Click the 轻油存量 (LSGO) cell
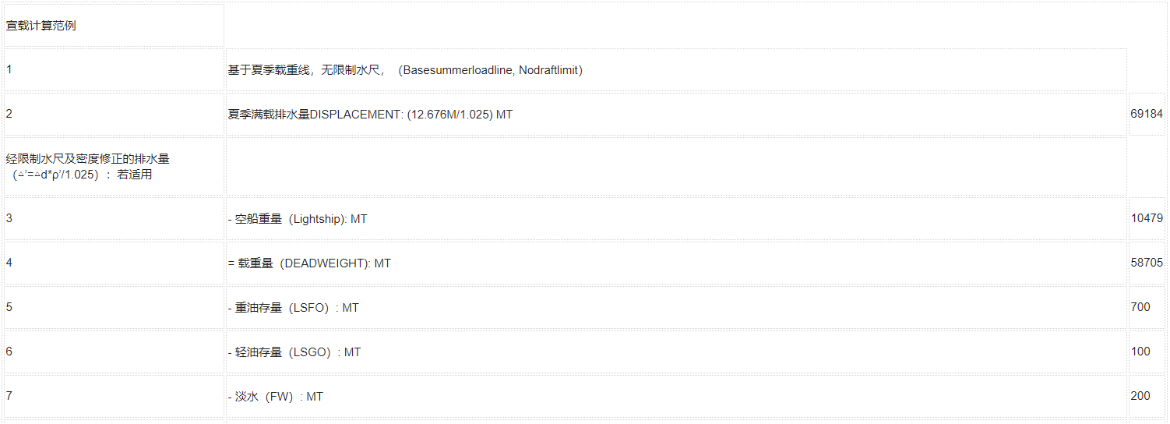Image resolution: width=1170 pixels, height=424 pixels. [x=676, y=352]
